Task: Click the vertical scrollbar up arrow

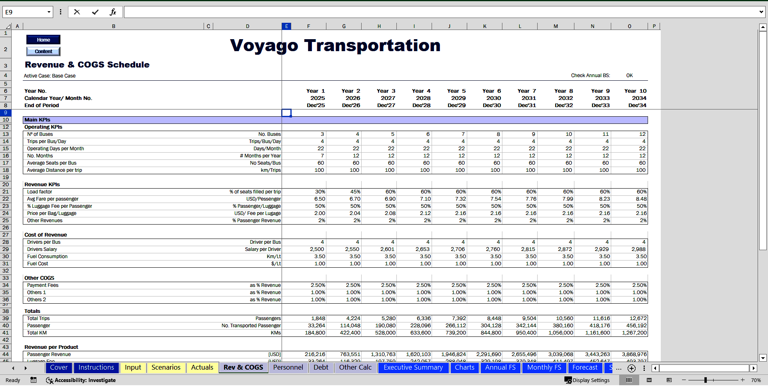Action: [x=763, y=27]
